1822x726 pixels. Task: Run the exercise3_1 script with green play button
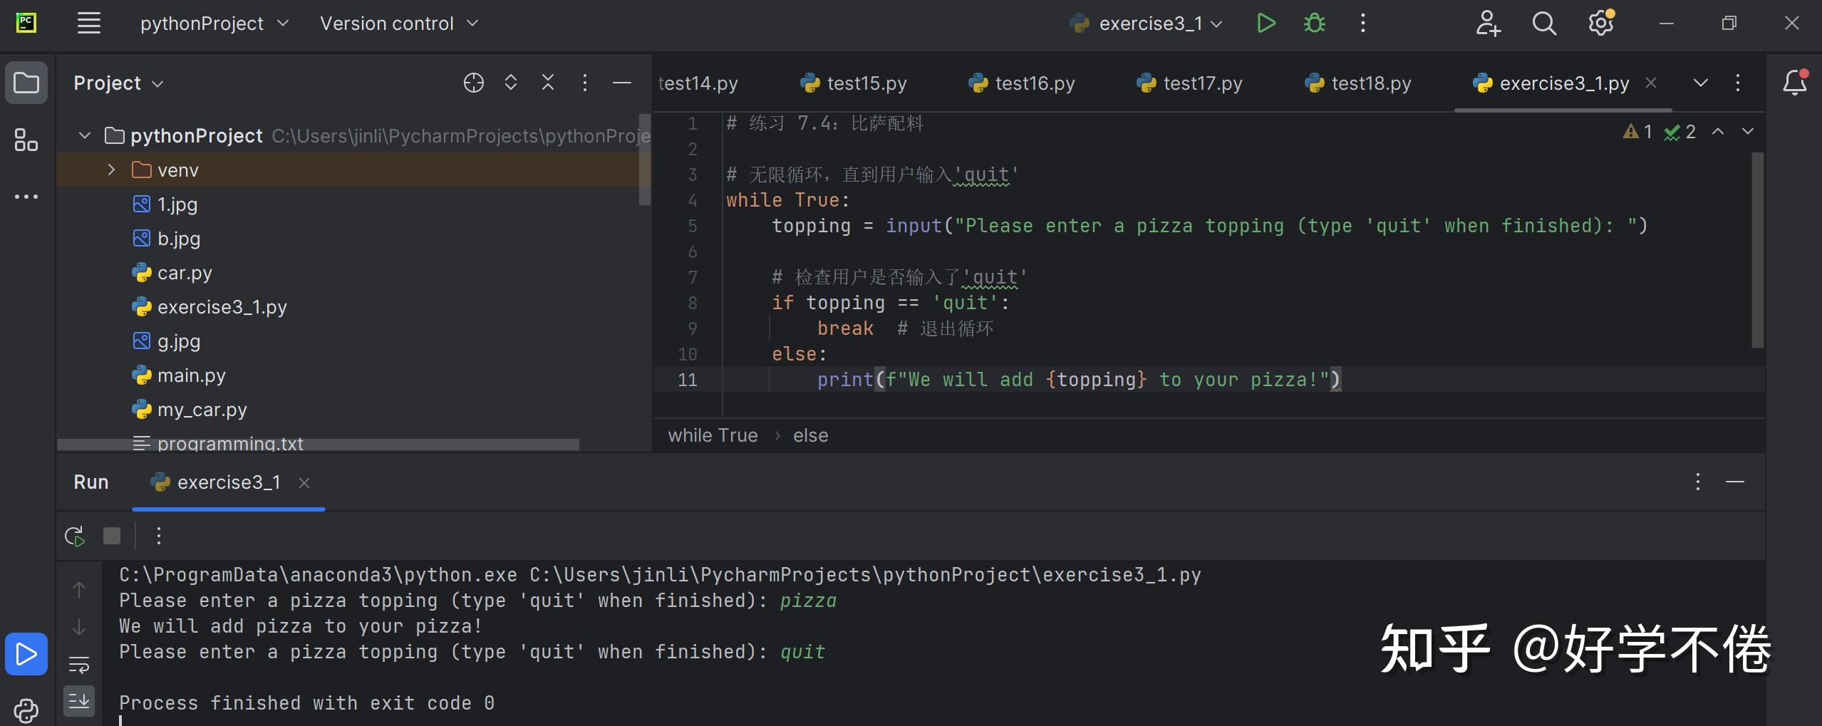[1265, 23]
